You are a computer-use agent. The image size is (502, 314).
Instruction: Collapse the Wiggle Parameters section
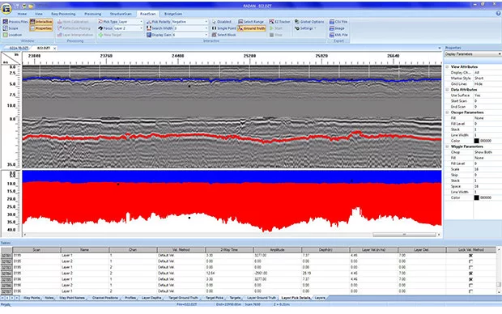(447, 146)
